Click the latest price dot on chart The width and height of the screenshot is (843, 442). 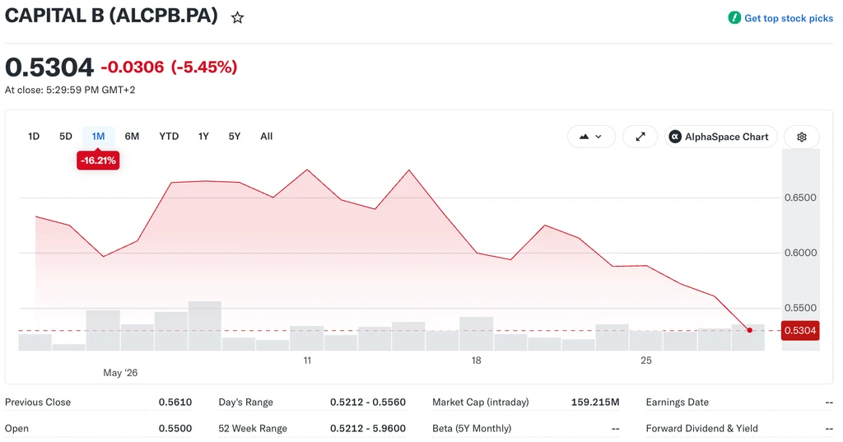(x=749, y=330)
